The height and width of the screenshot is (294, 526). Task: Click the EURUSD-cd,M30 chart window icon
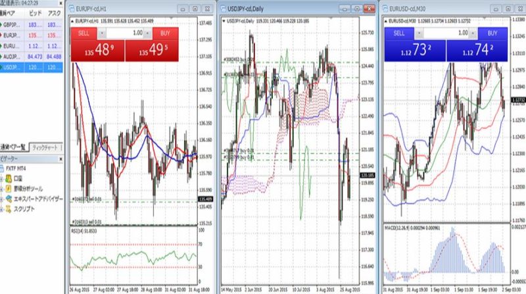pos(385,9)
